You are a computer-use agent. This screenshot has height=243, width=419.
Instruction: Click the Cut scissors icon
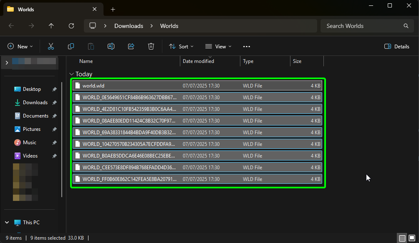51,46
